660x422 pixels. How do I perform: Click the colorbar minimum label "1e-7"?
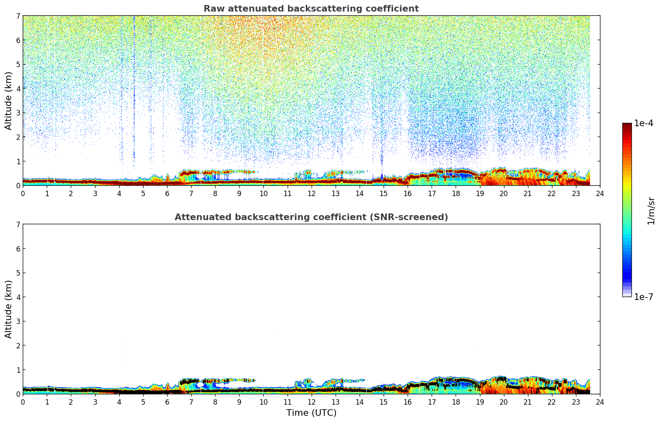[x=643, y=297]
